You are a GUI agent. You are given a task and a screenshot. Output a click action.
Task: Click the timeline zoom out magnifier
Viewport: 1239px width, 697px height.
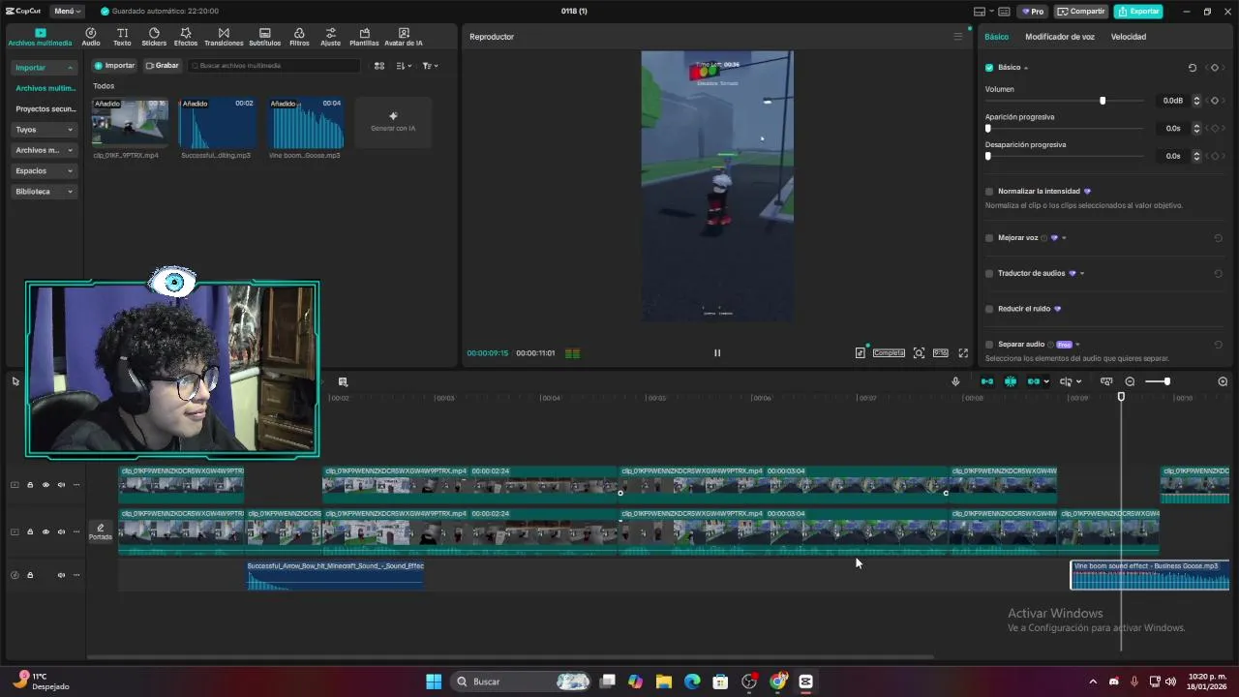point(1130,381)
